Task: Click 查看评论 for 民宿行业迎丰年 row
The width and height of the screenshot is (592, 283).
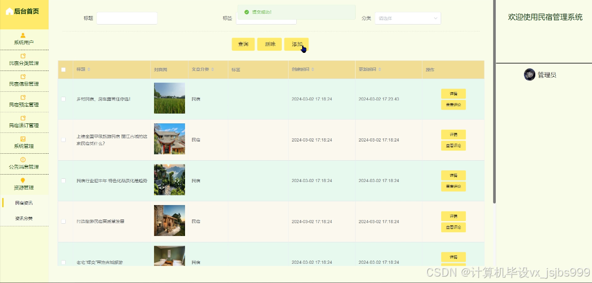Action: (x=453, y=186)
